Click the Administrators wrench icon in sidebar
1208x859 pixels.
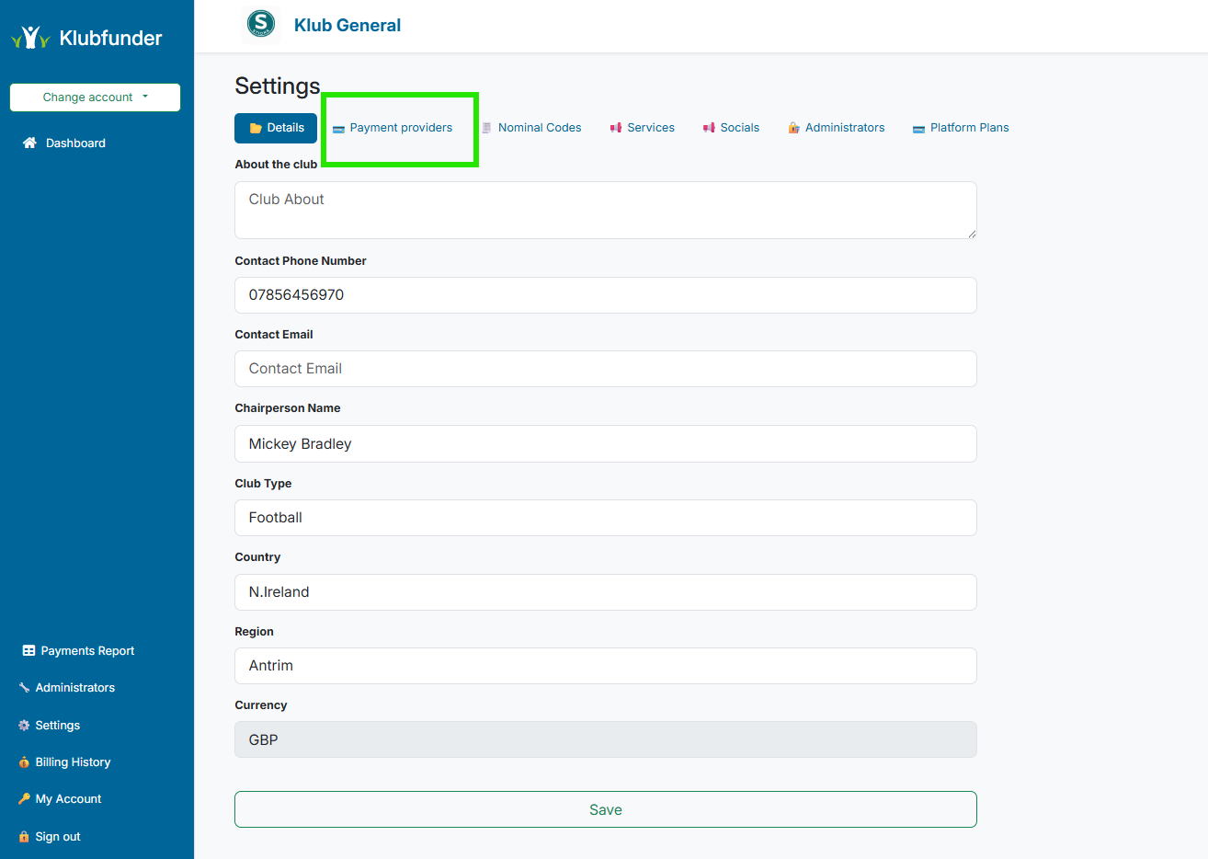pyautogui.click(x=24, y=687)
